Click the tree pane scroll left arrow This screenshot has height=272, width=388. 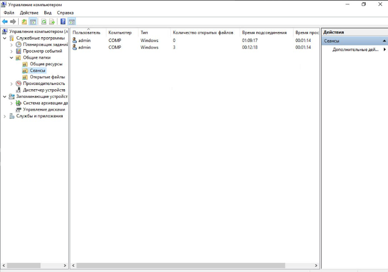(4, 266)
